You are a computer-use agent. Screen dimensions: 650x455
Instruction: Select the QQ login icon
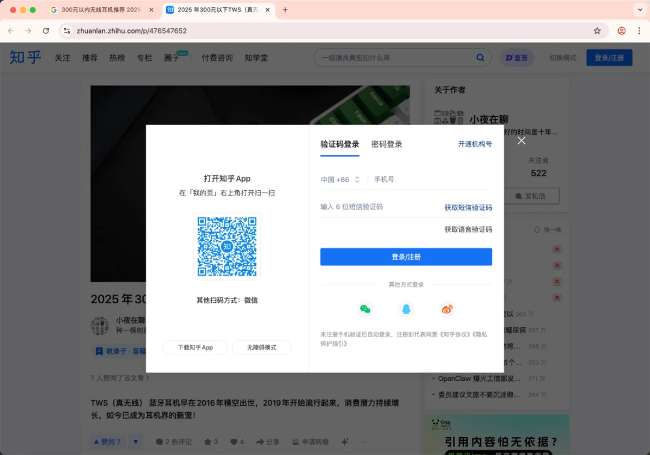pyautogui.click(x=406, y=309)
